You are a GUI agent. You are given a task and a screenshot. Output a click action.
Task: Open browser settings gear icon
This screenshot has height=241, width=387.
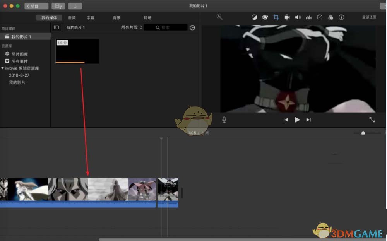[x=192, y=27]
